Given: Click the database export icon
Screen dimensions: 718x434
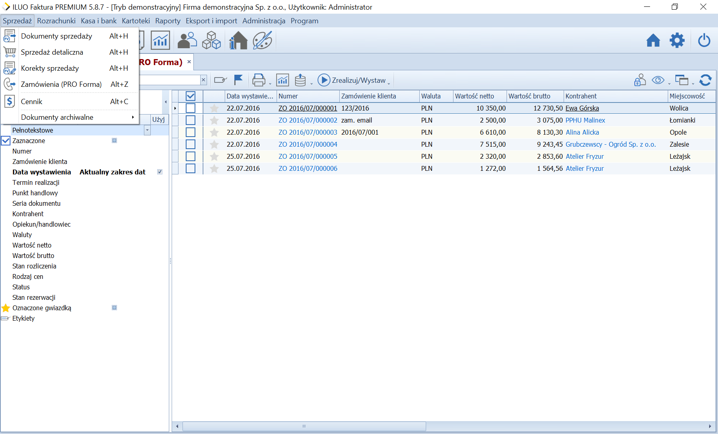Looking at the screenshot, I should pos(300,80).
